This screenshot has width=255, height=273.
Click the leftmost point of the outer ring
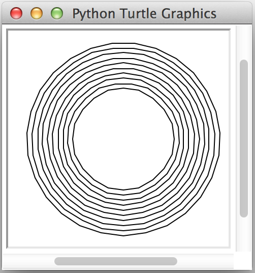(27, 134)
